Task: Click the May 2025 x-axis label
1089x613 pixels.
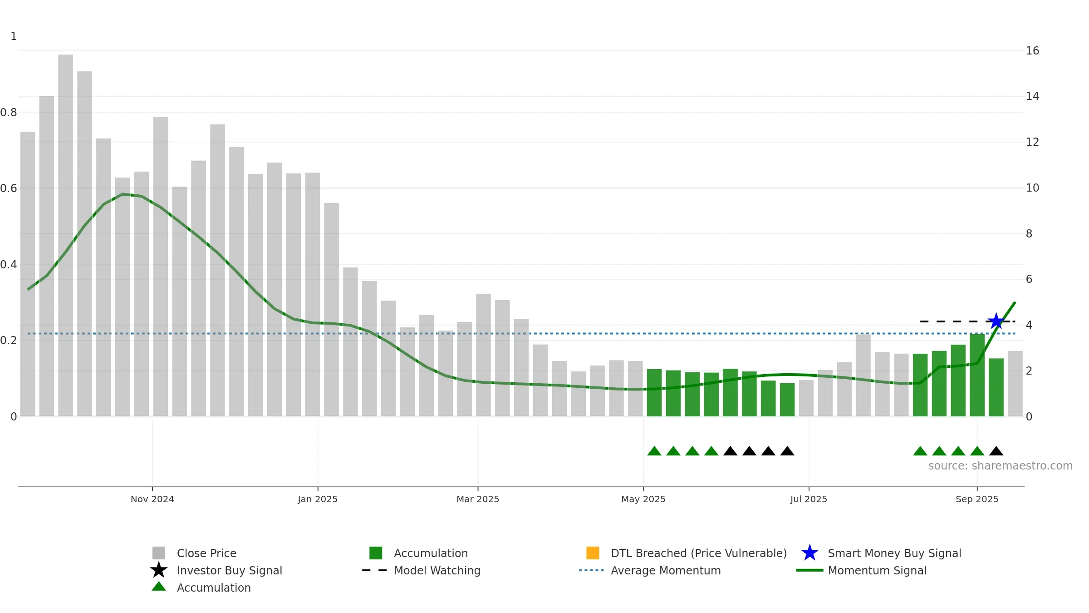Action: [x=643, y=499]
